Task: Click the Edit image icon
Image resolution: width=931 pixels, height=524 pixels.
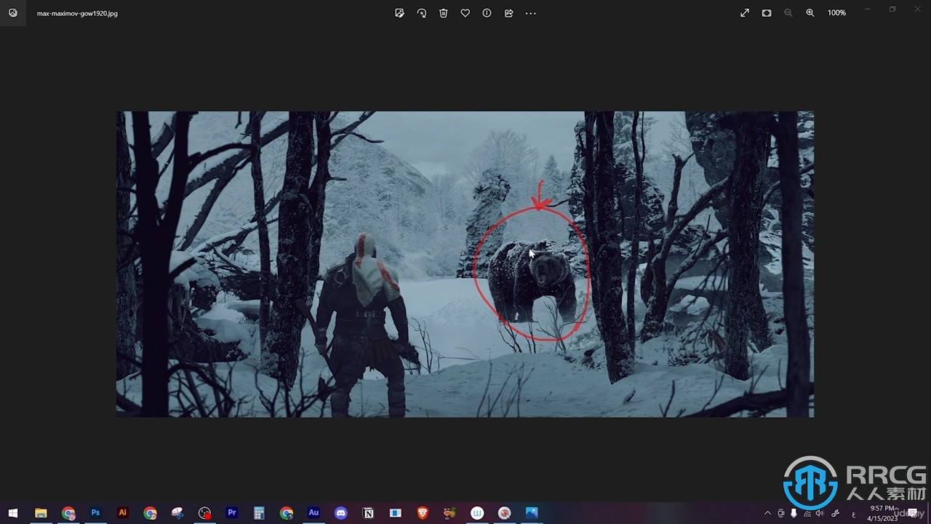Action: (399, 13)
